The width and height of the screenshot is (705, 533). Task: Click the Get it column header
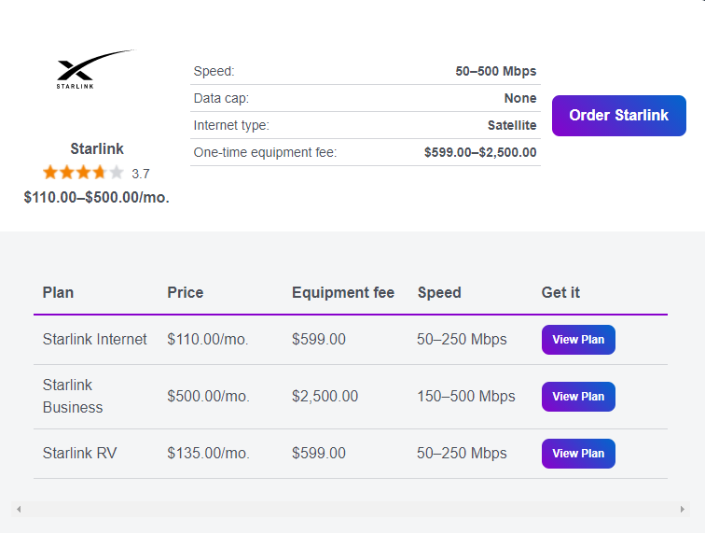point(560,292)
